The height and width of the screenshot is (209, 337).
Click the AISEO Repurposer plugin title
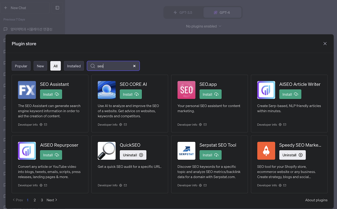59,145
